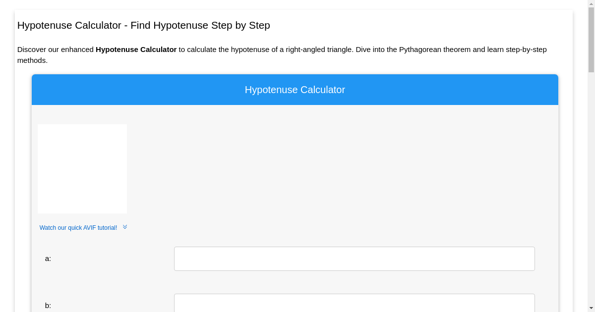Click inside the 'a:' input field
Viewport: 595px width, 312px height.
354,258
